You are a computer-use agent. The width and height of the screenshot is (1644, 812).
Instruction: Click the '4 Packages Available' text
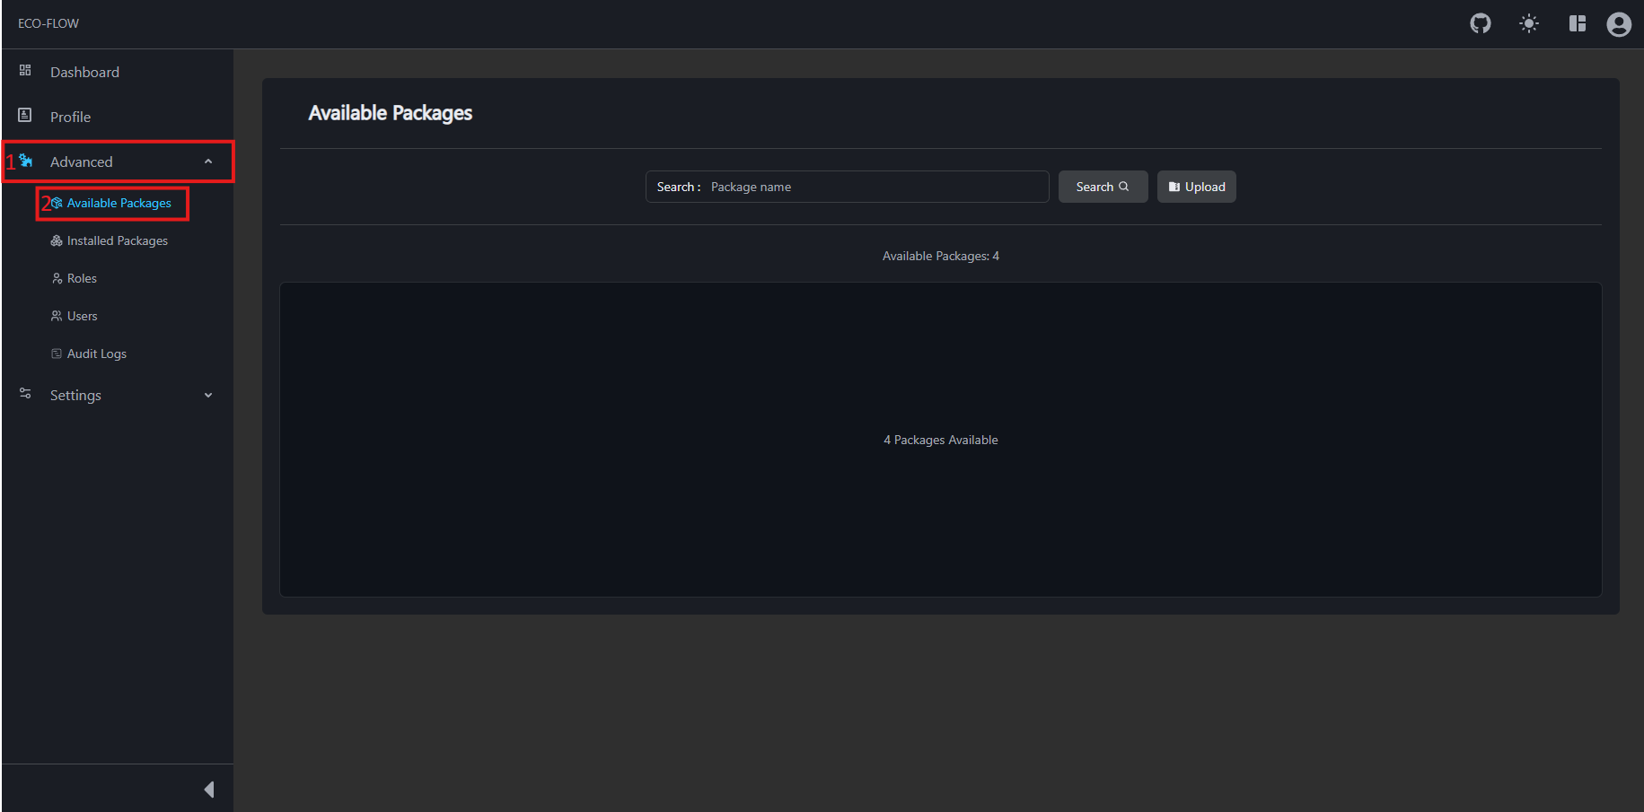coord(940,440)
